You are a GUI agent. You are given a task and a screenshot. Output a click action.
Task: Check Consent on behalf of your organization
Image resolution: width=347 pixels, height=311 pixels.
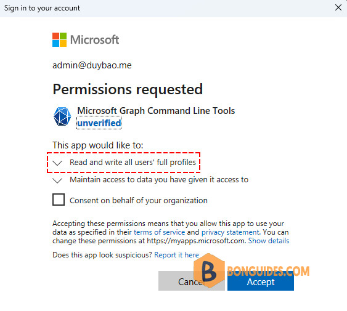(x=59, y=200)
